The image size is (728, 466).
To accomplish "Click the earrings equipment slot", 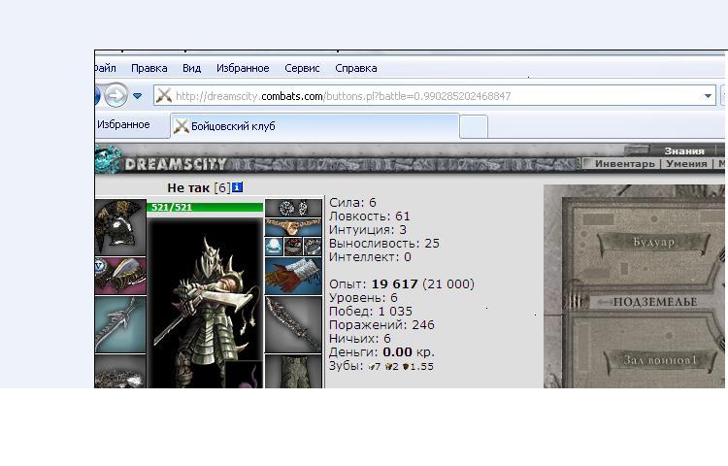I will [293, 208].
